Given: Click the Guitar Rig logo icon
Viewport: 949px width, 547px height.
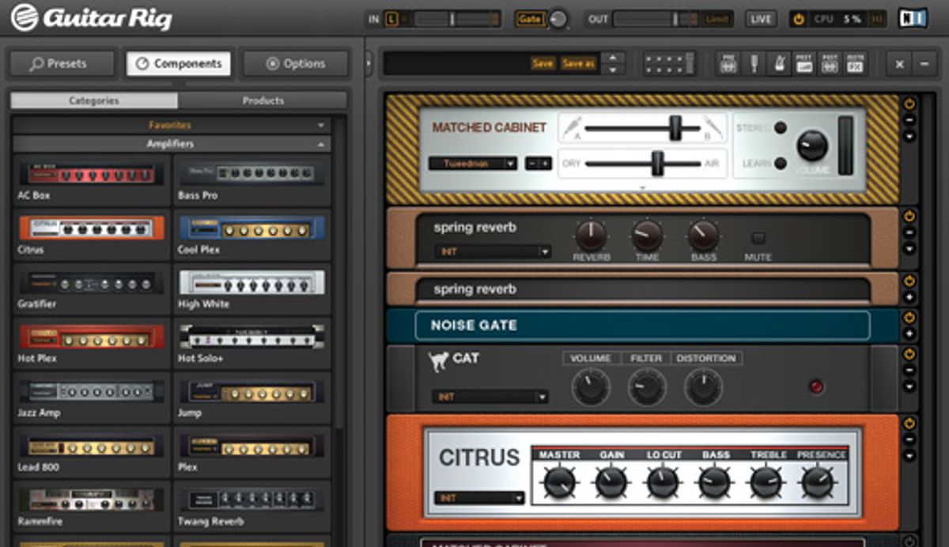Looking at the screenshot, I should pyautogui.click(x=24, y=17).
